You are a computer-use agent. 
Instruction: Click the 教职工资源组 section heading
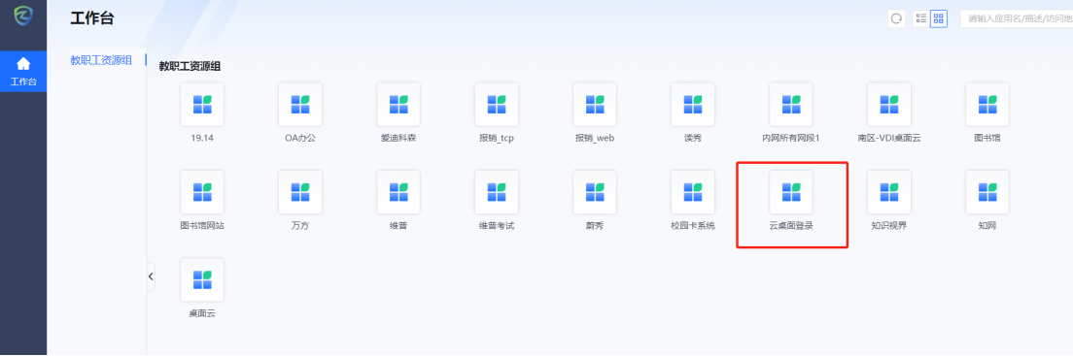[x=190, y=67]
